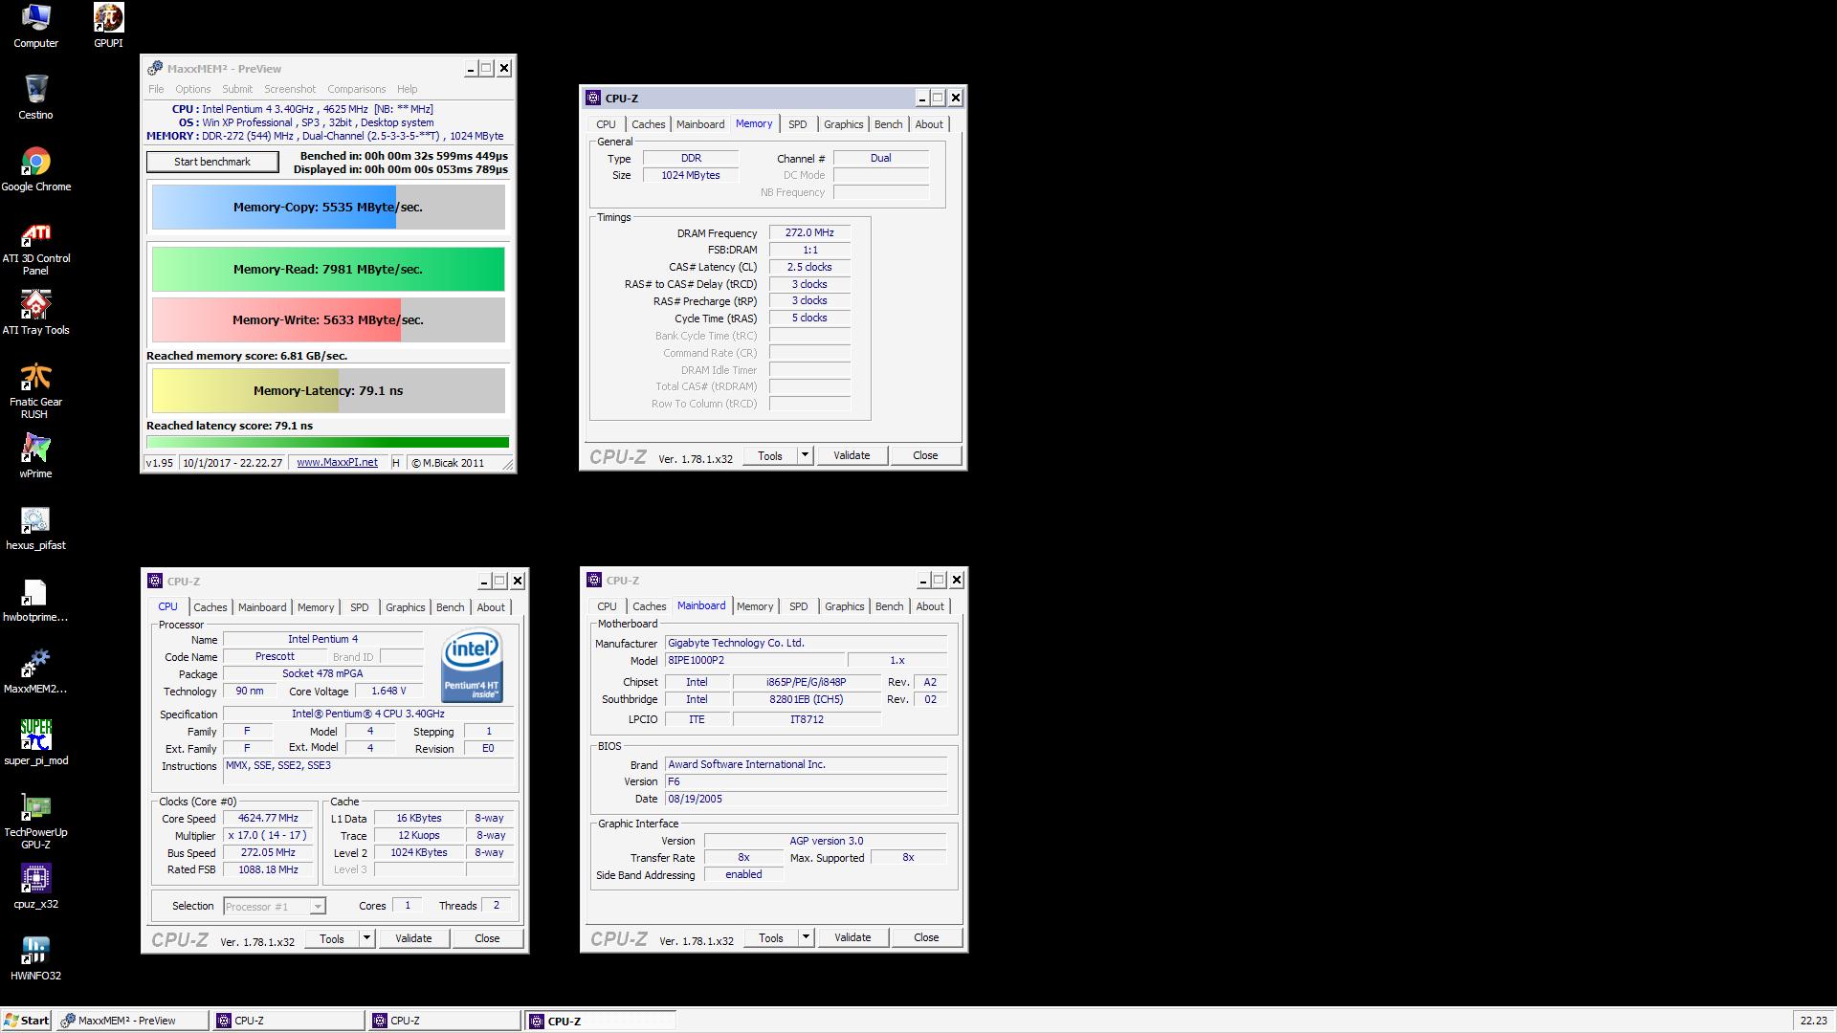1837x1033 pixels.
Task: Click the Memory-Read result bar
Action: 328,269
